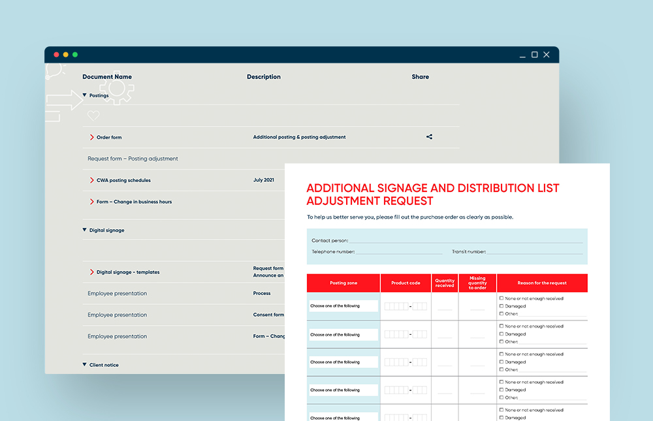Minimize the document list window

click(x=522, y=56)
